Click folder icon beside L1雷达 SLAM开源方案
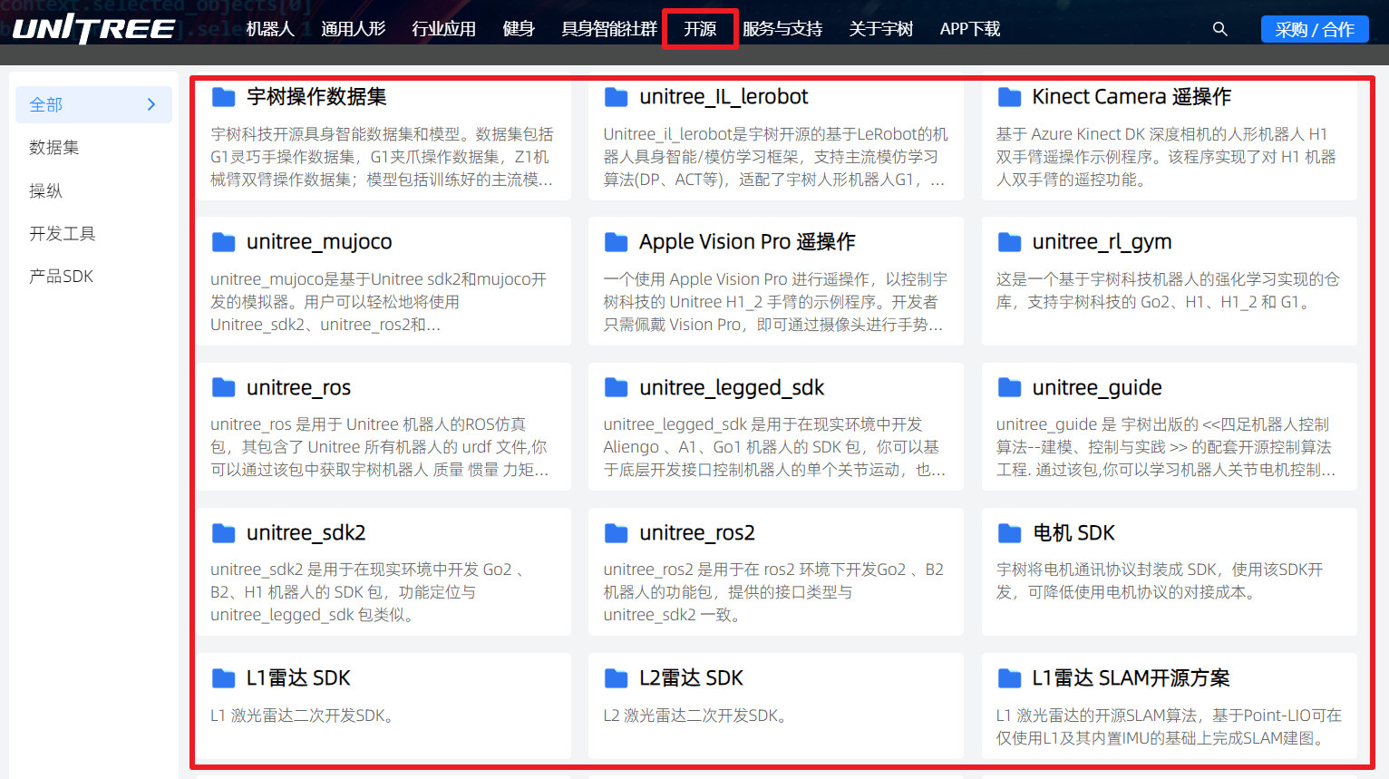 point(1009,678)
